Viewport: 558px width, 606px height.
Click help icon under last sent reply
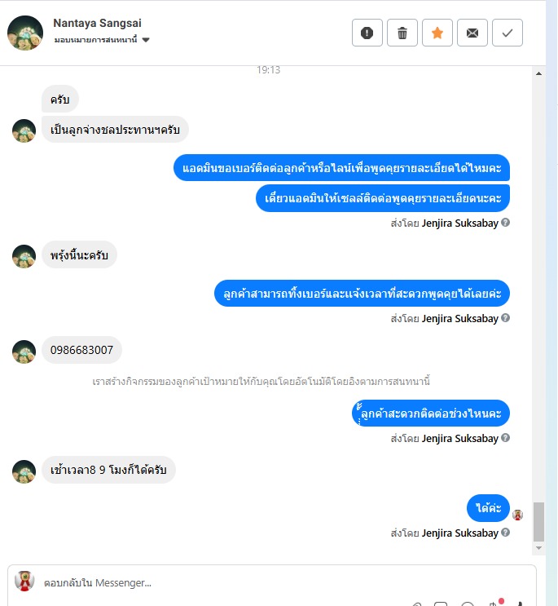tap(506, 533)
